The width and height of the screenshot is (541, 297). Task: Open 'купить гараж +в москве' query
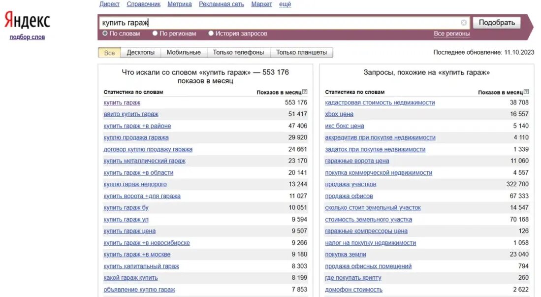point(137,255)
